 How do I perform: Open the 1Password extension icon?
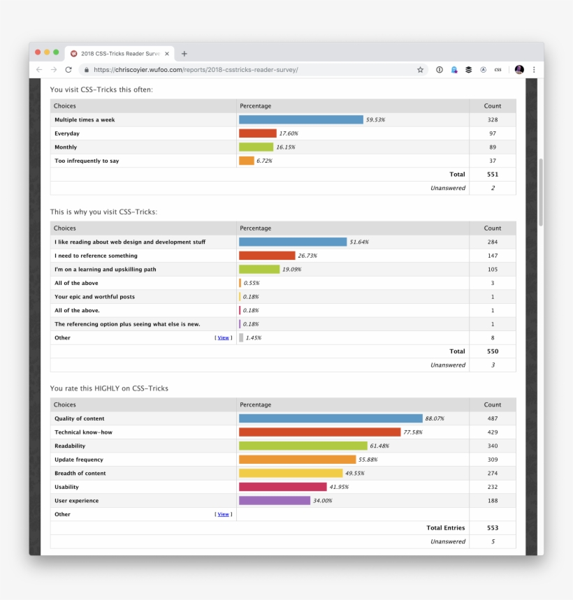pos(440,70)
